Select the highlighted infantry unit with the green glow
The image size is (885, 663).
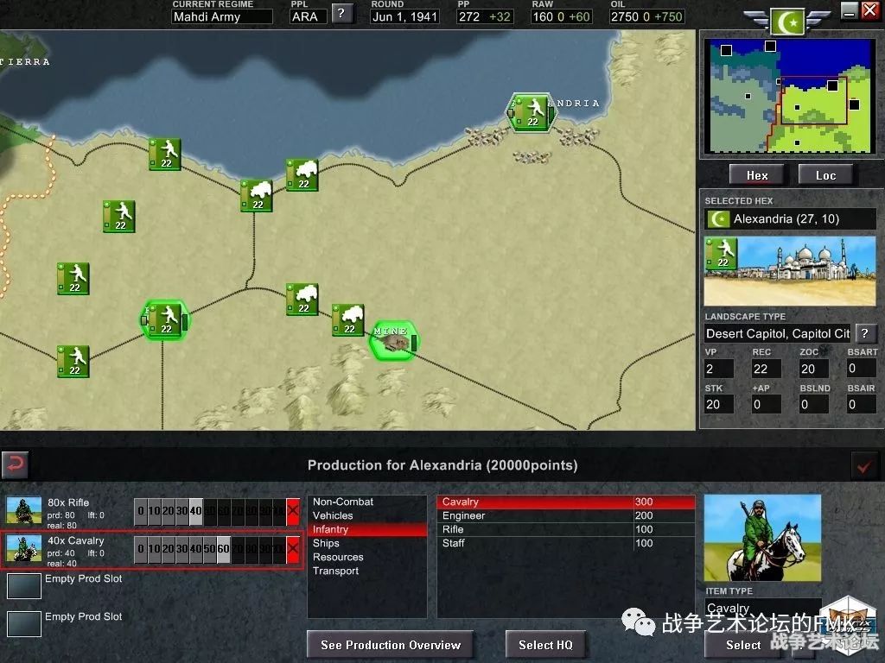click(165, 319)
